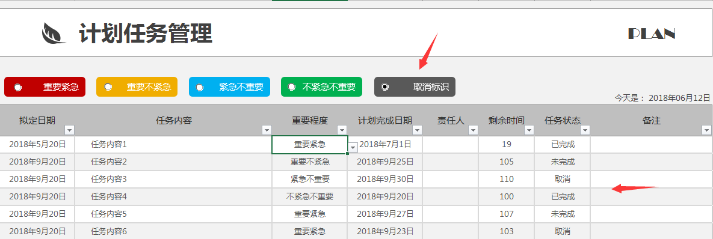Select the 剩余时间 cell showing 110
This screenshot has height=239, width=713.
[507, 179]
